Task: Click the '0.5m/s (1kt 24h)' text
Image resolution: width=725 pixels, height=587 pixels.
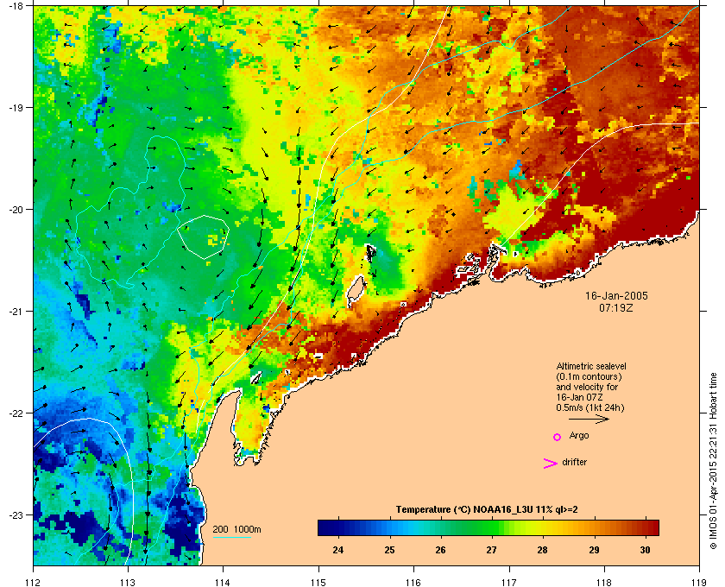Action: [590, 408]
